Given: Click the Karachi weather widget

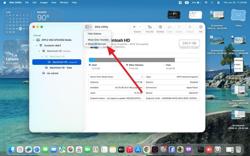Looking at the screenshot, I should 48,16.
